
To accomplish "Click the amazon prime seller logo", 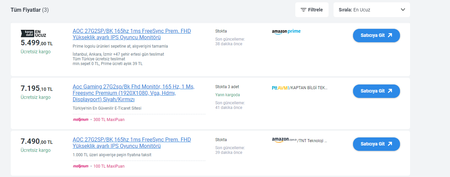I will pyautogui.click(x=286, y=32).
